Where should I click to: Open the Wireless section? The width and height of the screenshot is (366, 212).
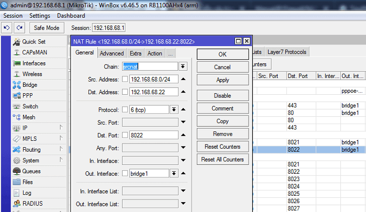pos(32,74)
